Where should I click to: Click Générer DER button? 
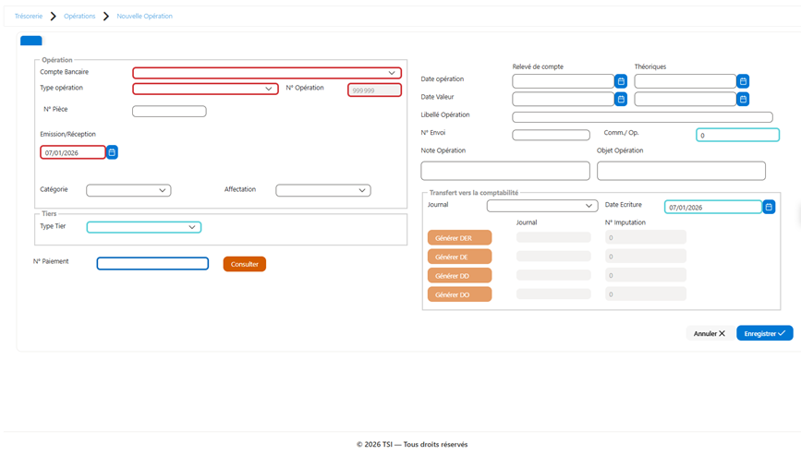point(459,238)
